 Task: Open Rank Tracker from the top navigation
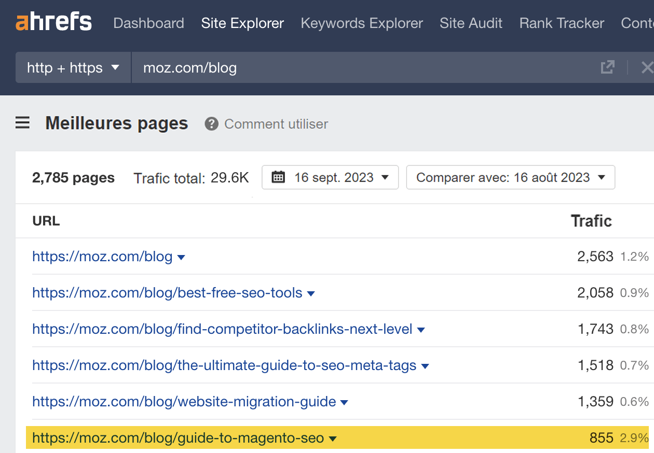(561, 23)
